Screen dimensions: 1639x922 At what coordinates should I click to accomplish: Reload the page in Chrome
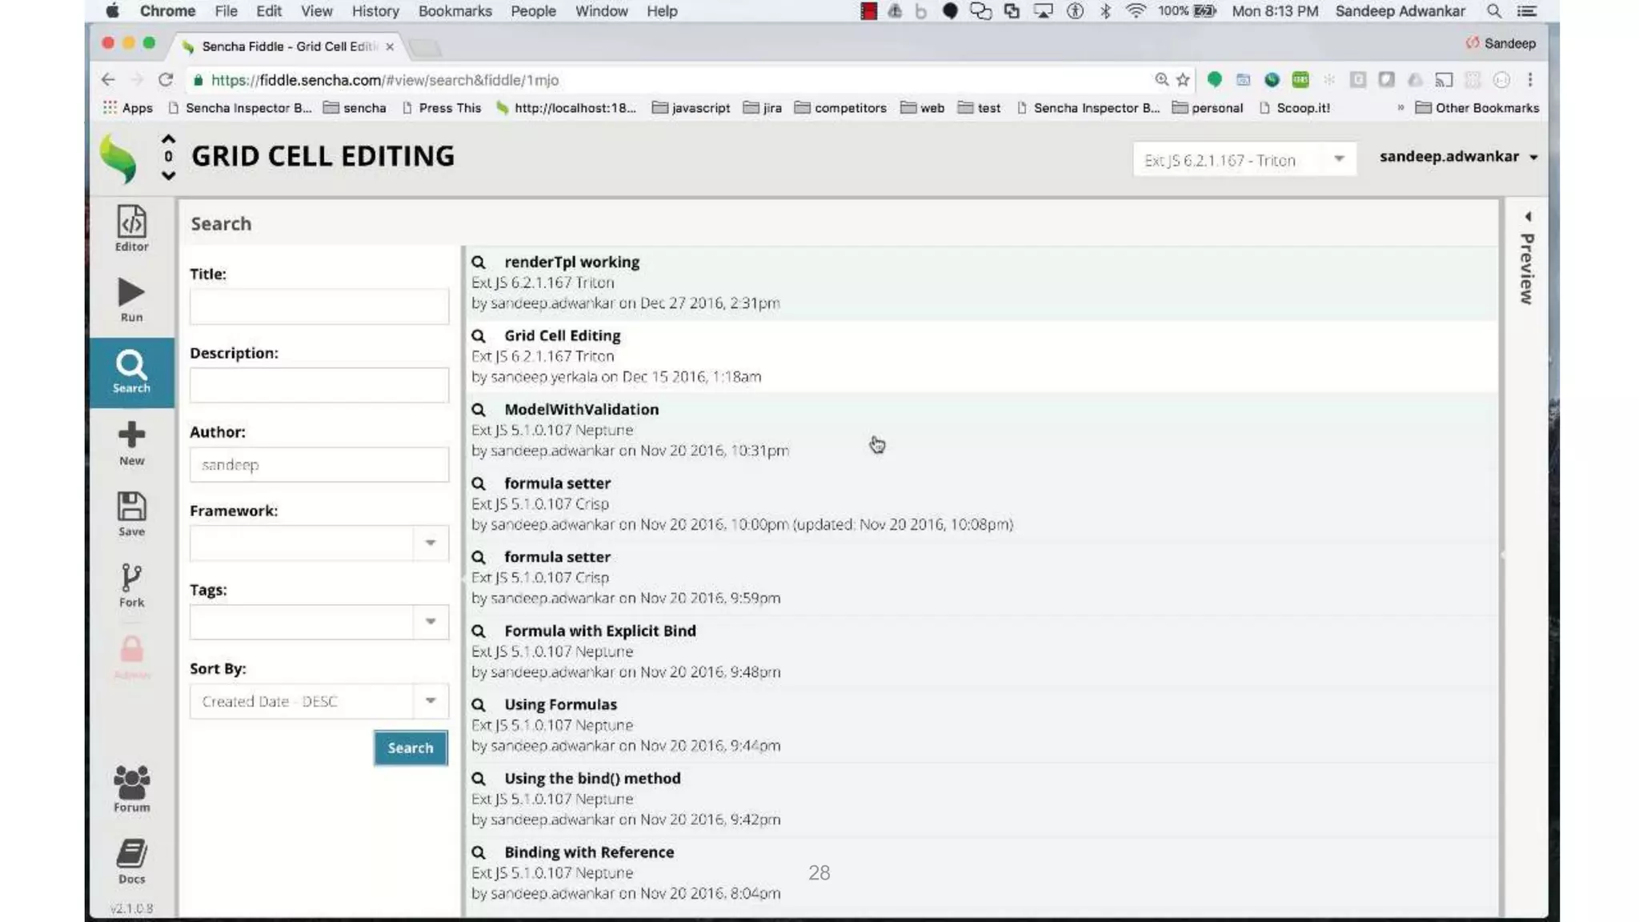166,79
